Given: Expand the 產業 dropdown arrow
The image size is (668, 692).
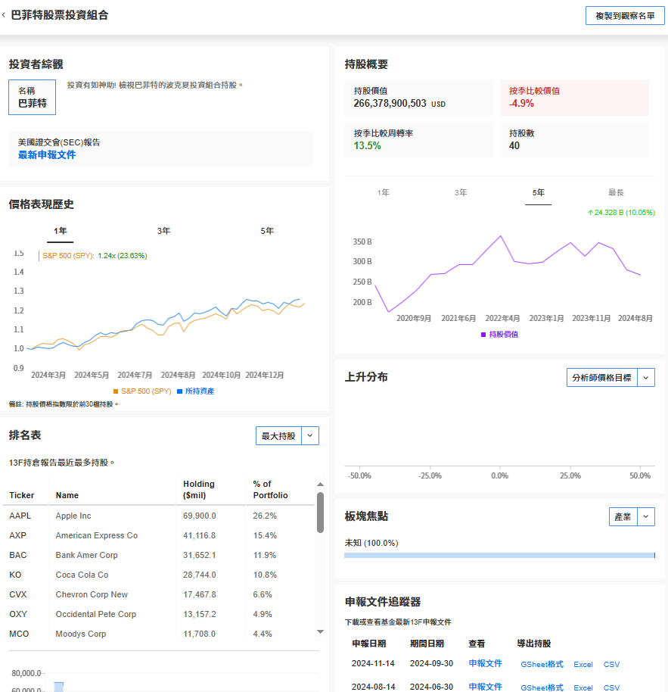Looking at the screenshot, I should 646,517.
